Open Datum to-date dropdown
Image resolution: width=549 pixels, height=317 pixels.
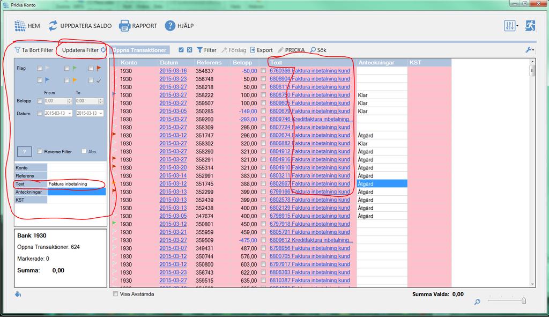[100, 114]
